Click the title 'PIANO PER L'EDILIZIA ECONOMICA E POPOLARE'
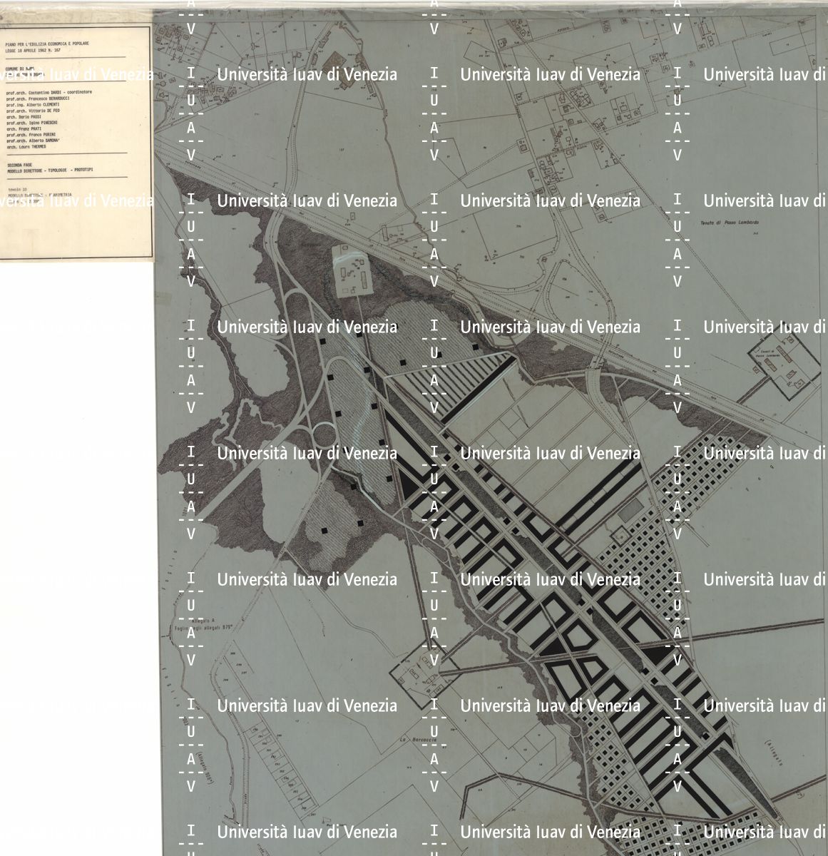828x856 pixels. click(x=47, y=44)
